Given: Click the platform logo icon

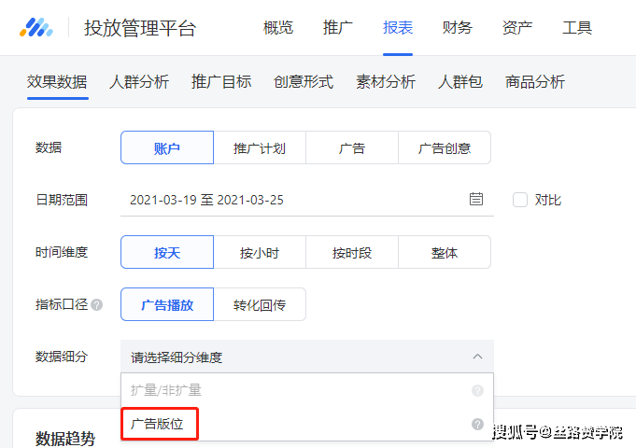Looking at the screenshot, I should [36, 27].
